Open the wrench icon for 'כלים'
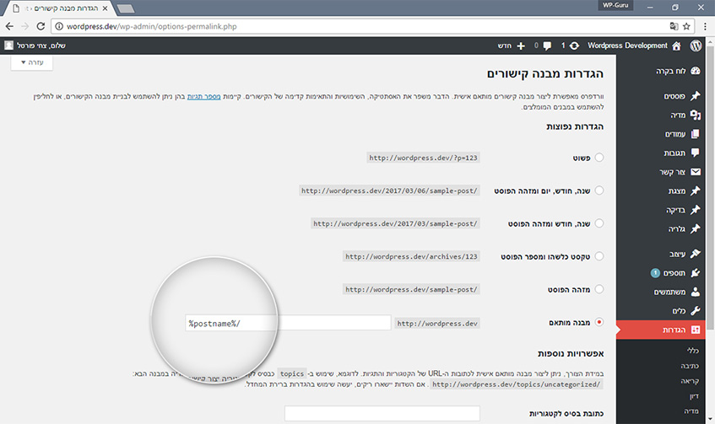The image size is (715, 424). coord(696,310)
